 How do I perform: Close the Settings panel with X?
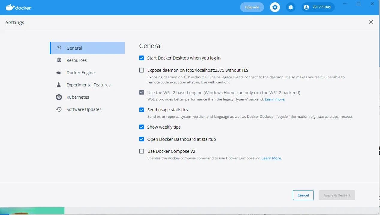click(x=371, y=22)
